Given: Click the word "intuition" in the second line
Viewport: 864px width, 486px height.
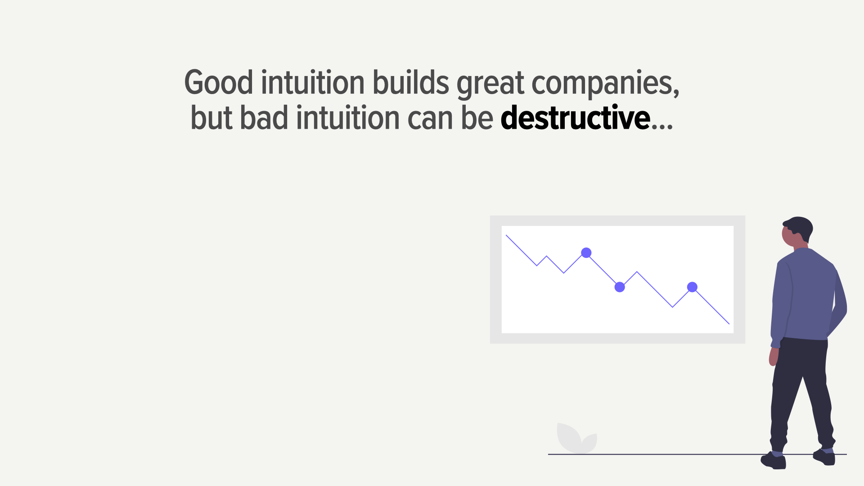Looking at the screenshot, I should click(348, 118).
